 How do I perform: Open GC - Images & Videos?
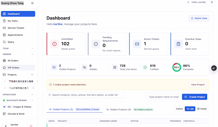tap(18, 107)
